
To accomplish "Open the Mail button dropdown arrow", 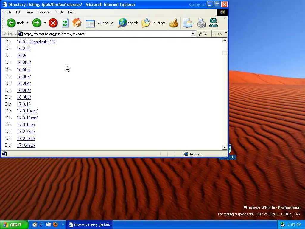I will click(194, 23).
